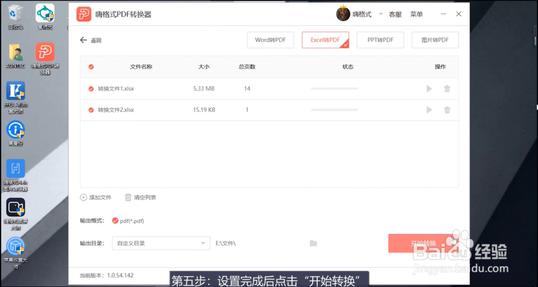Click the 嗨格式PDF转换器 logo in title bar

click(84, 14)
